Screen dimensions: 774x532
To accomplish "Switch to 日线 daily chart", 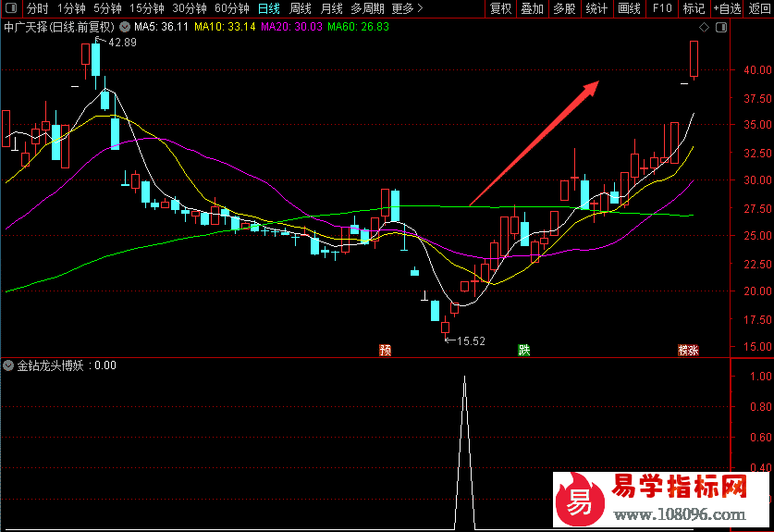I will click(x=269, y=8).
